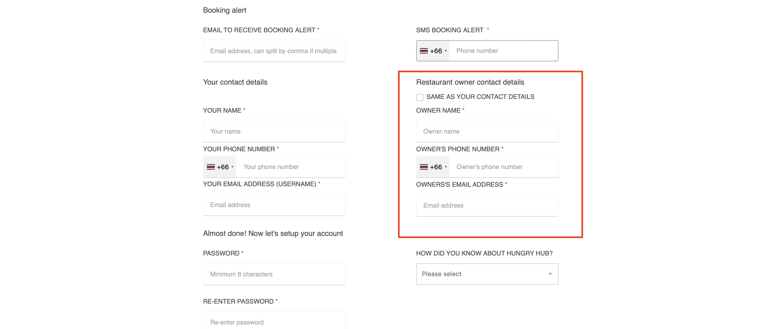
Task: Focus the 'Owner name' input field
Action: pos(487,131)
